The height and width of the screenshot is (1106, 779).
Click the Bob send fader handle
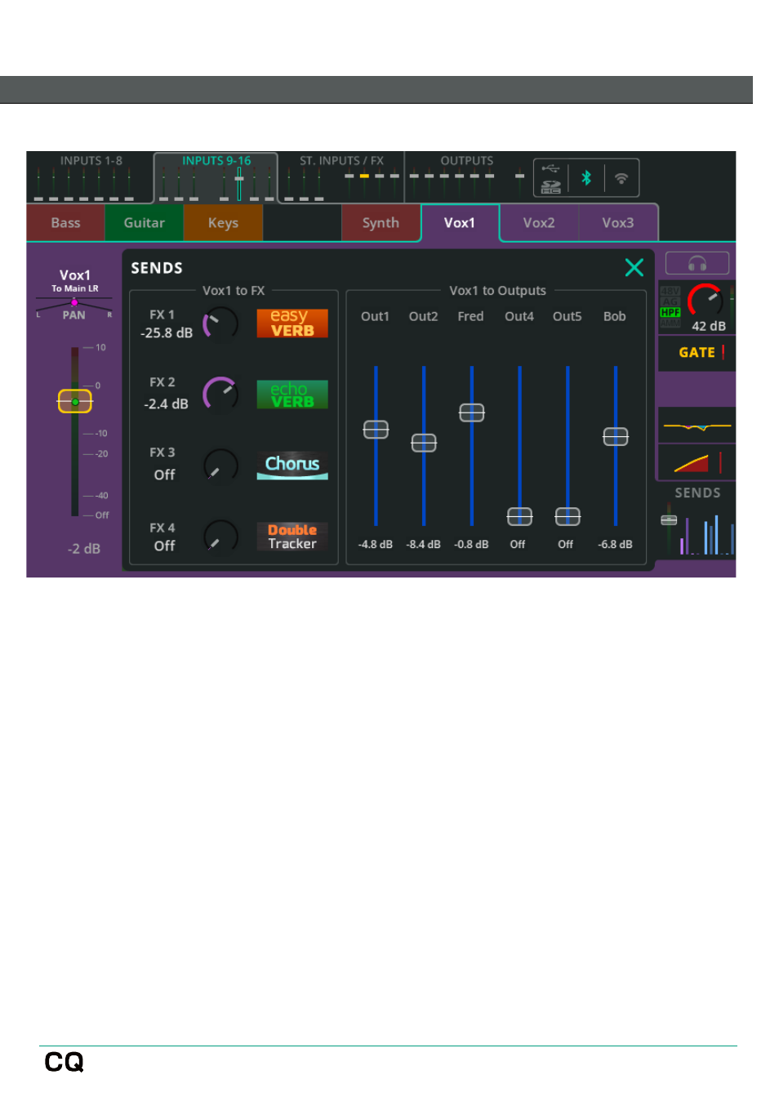[x=616, y=437]
